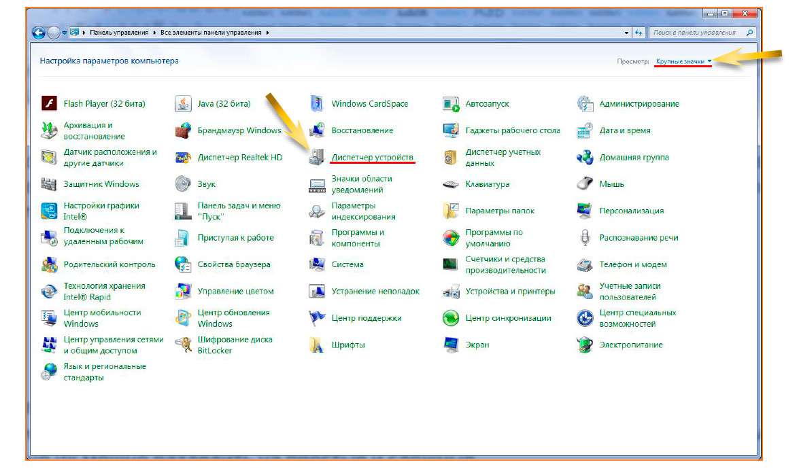Click the Клавиатура keyboard icon
The height and width of the screenshot is (473, 799).
[451, 184]
